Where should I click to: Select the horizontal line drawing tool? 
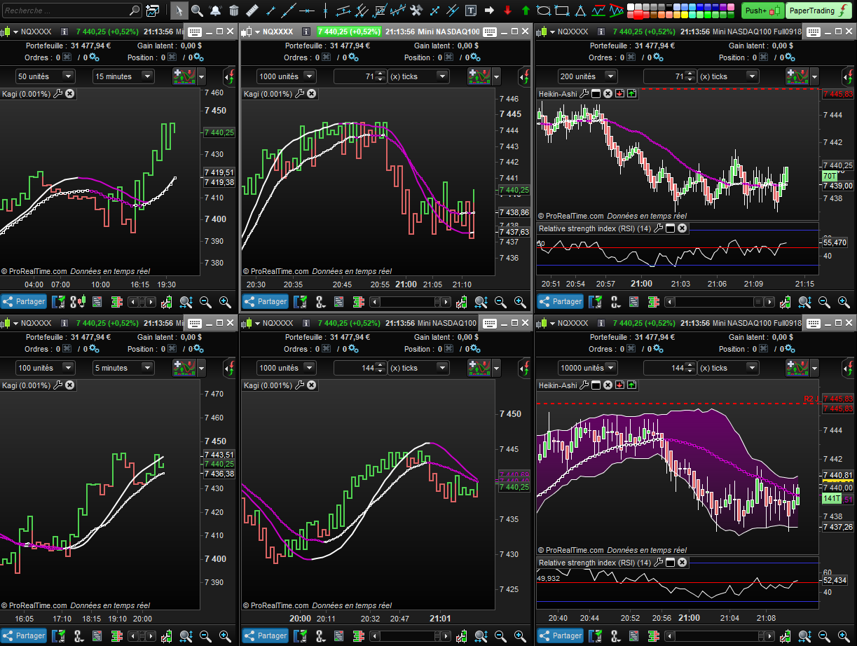(x=306, y=11)
